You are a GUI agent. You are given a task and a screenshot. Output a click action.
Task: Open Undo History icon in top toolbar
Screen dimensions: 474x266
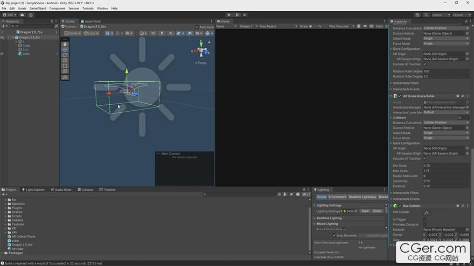pos(417,15)
